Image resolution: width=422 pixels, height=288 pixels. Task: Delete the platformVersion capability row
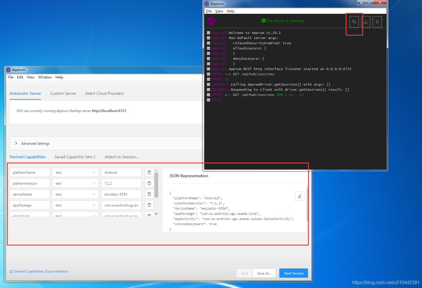pos(149,183)
